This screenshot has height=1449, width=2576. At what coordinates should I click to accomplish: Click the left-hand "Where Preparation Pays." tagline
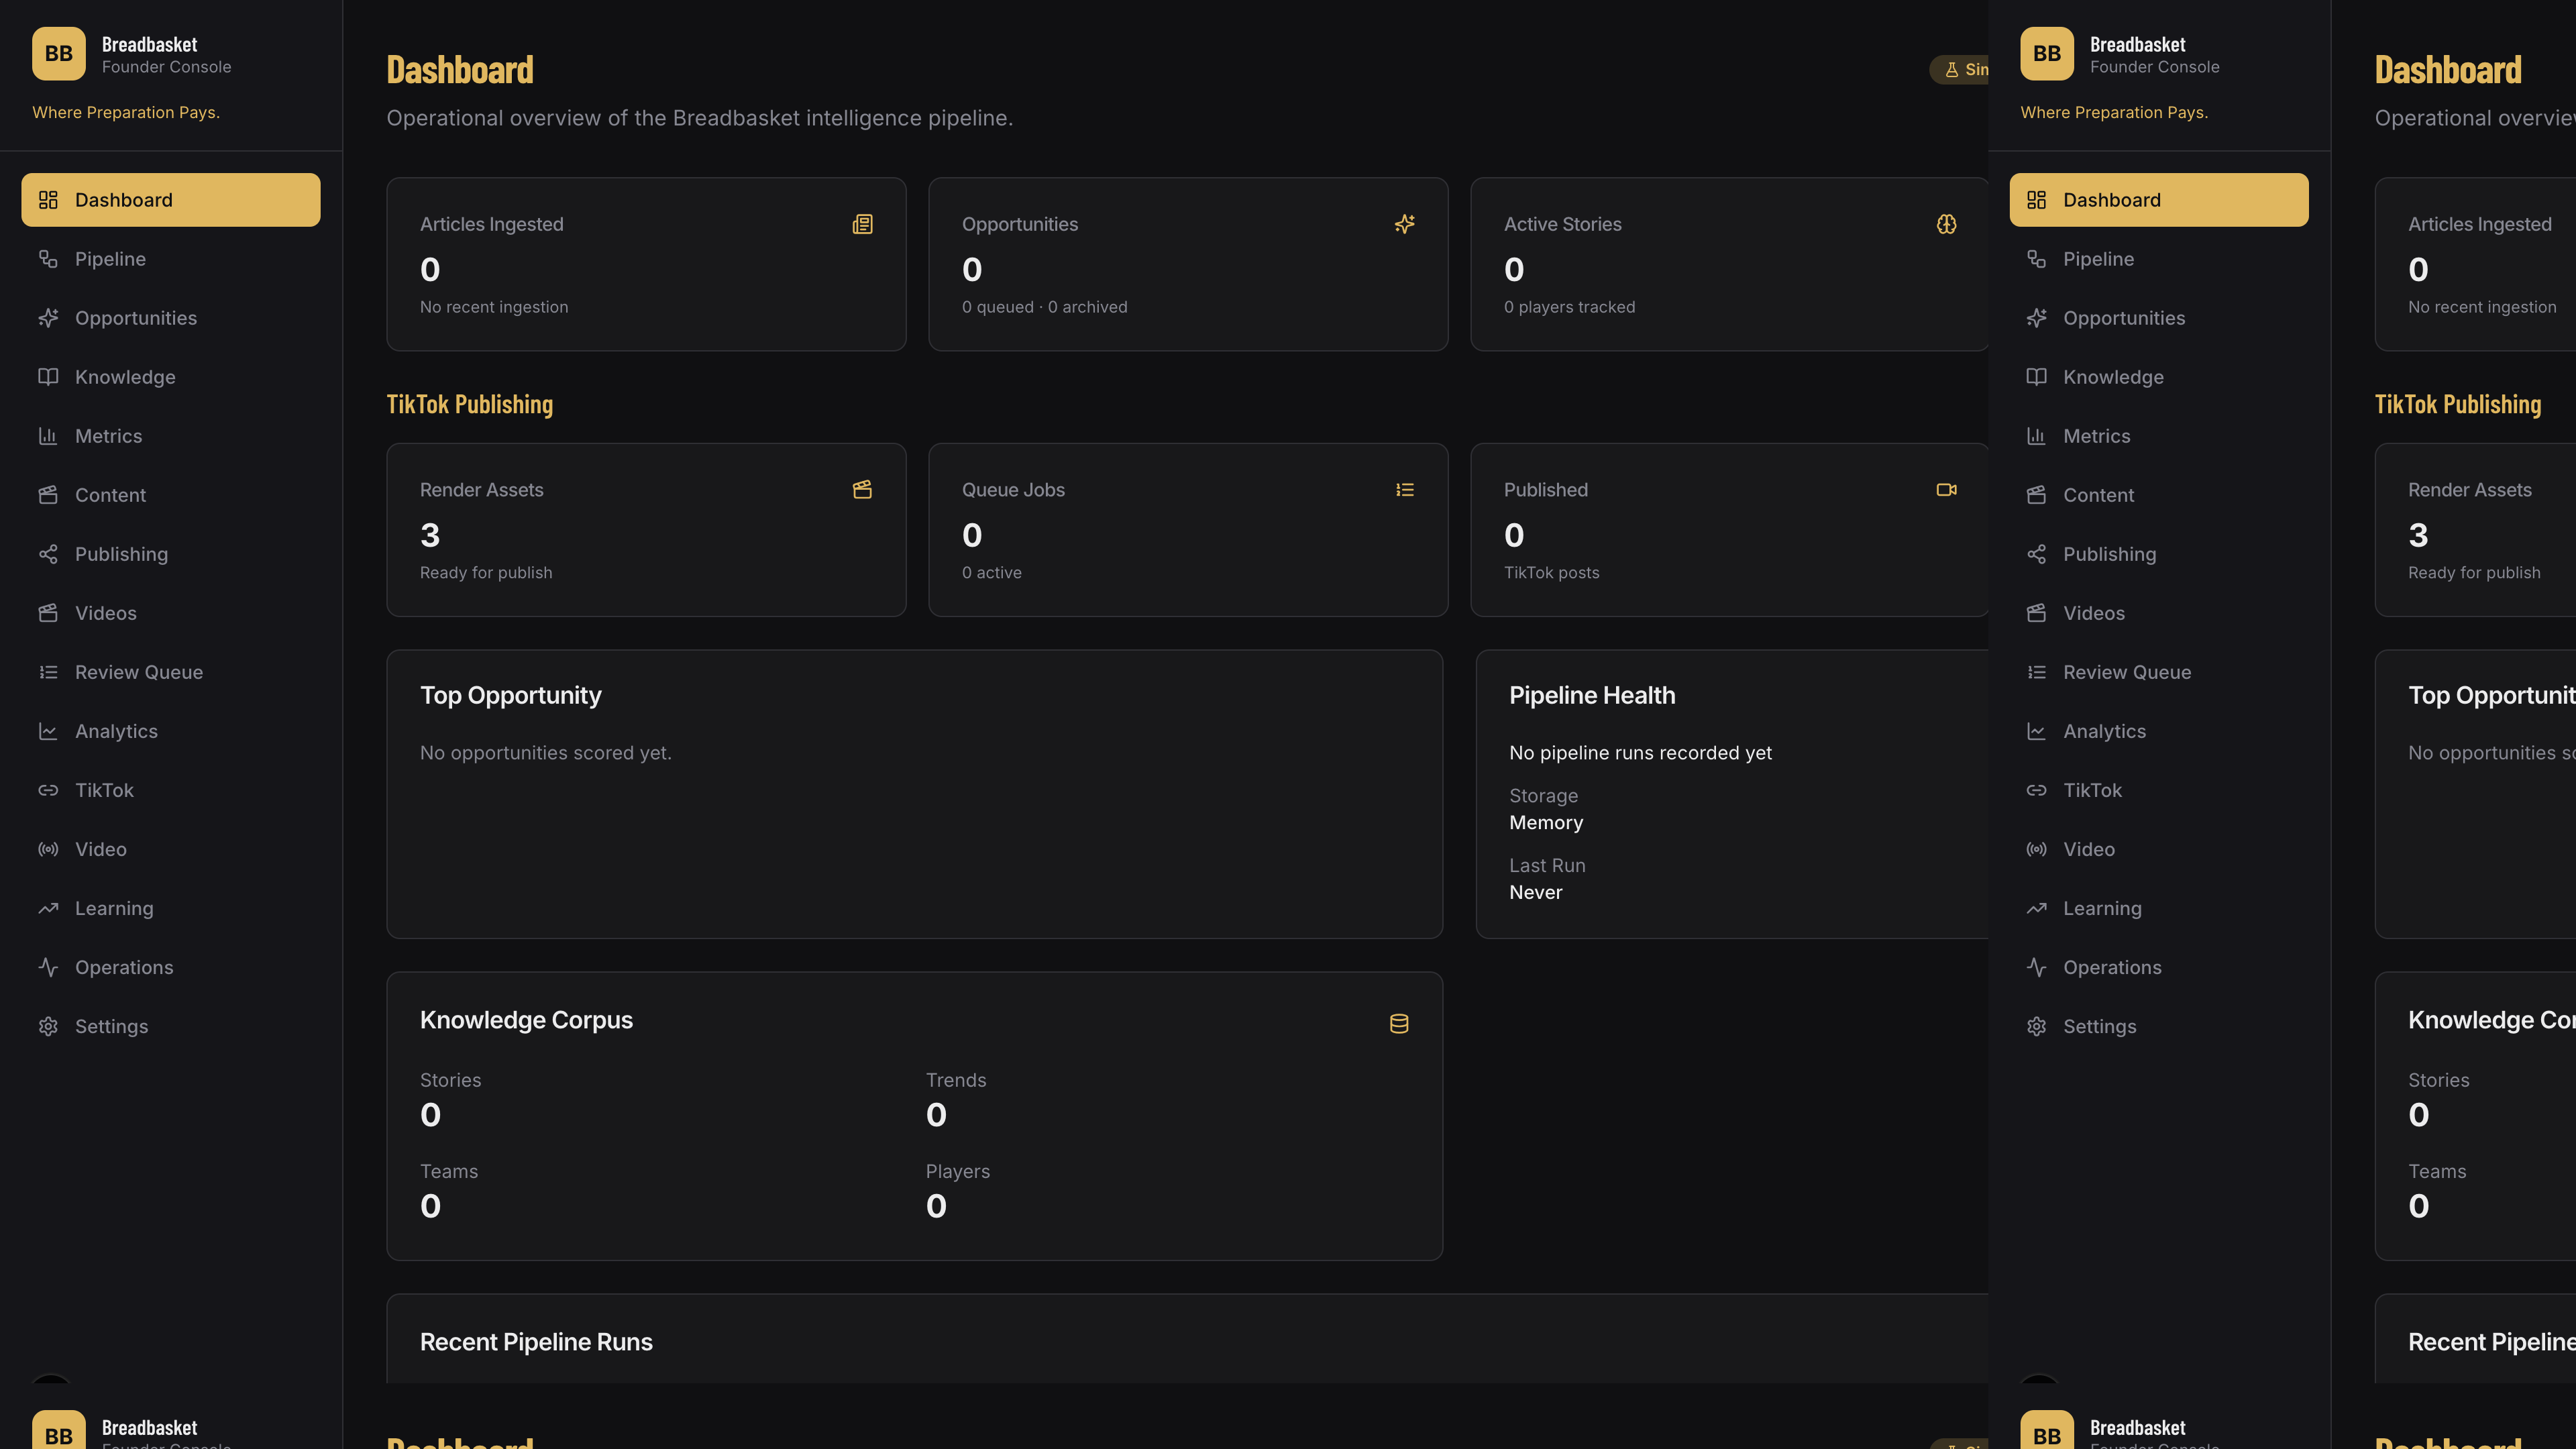126,112
